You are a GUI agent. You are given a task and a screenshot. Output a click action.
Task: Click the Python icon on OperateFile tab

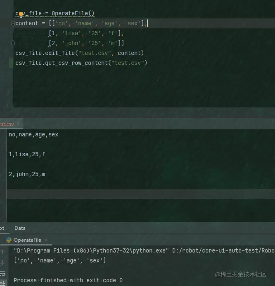(x=9, y=240)
